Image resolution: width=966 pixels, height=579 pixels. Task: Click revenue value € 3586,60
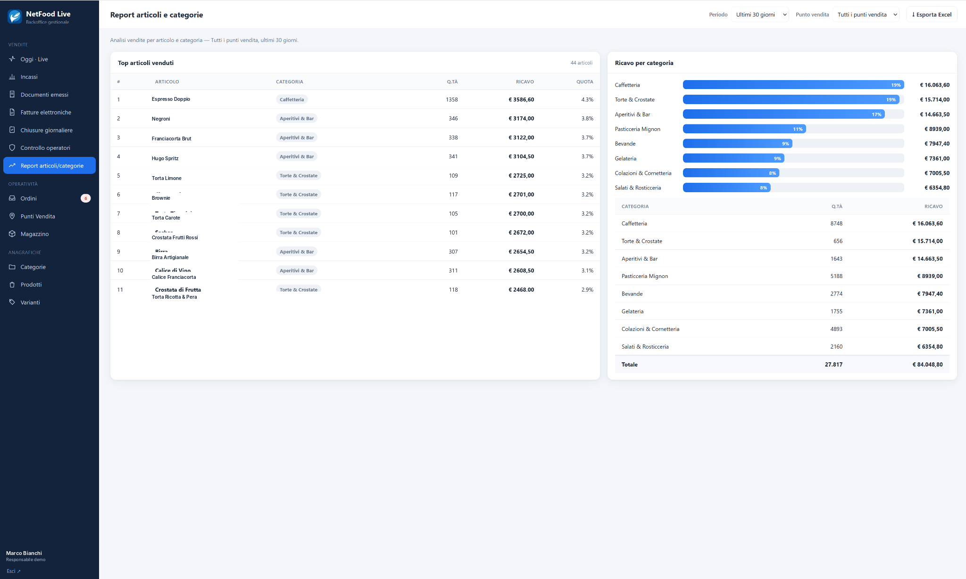(521, 99)
